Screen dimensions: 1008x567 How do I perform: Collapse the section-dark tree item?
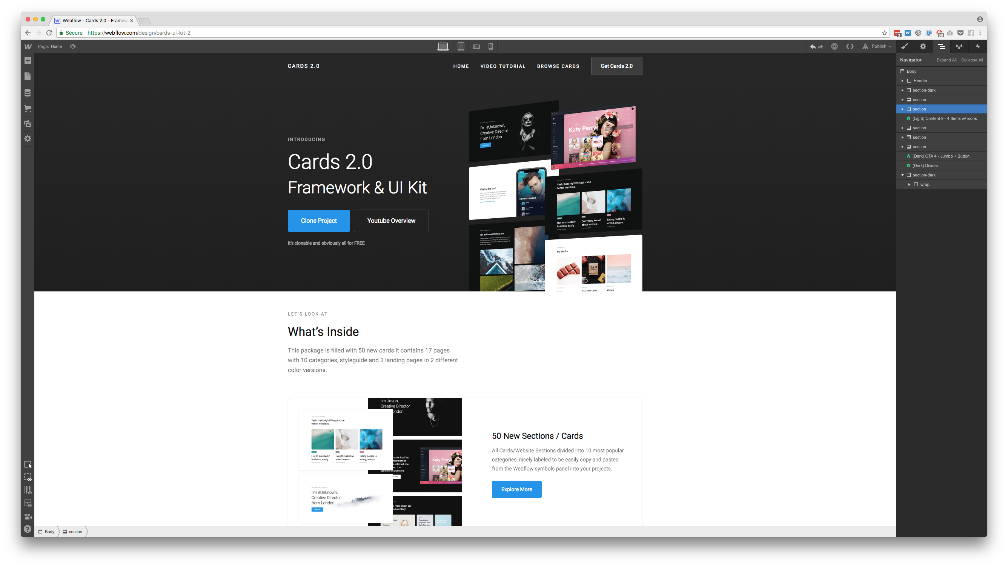(x=903, y=175)
